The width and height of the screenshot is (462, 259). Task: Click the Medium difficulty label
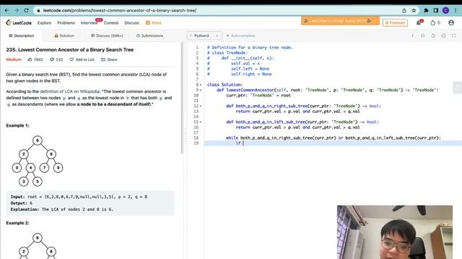[x=14, y=59]
